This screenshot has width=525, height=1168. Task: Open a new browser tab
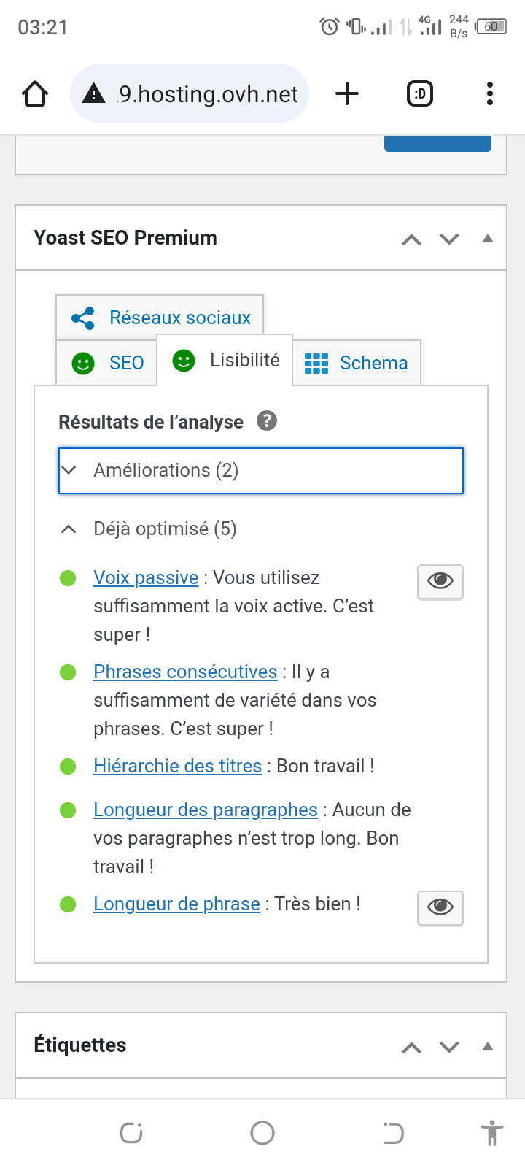pyautogui.click(x=347, y=93)
